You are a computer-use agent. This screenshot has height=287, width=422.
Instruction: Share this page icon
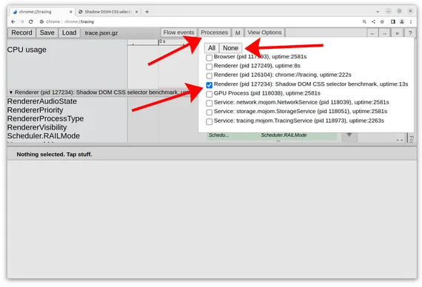point(373,21)
